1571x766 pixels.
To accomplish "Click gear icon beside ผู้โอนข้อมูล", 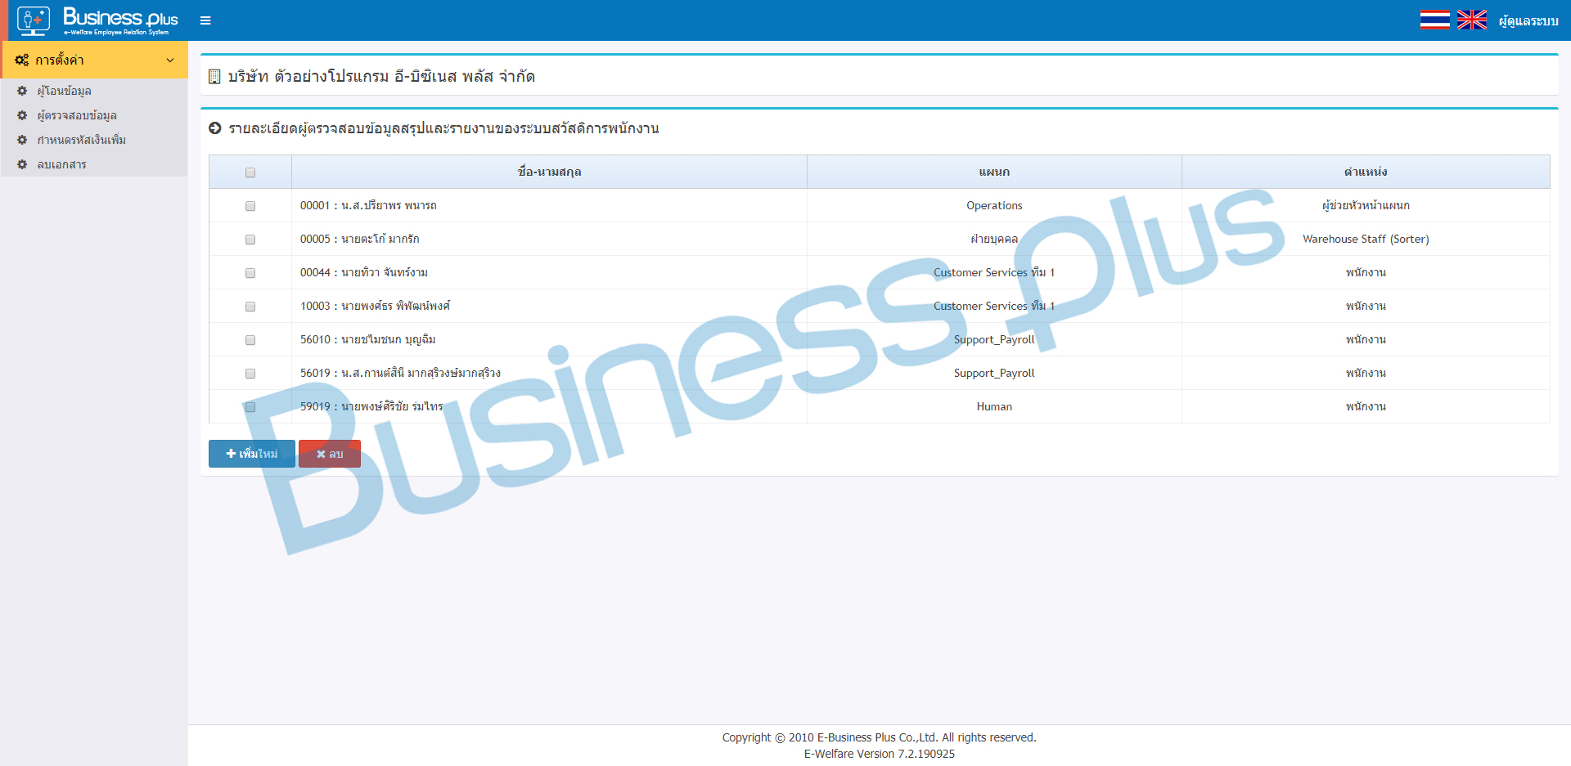I will pos(22,91).
